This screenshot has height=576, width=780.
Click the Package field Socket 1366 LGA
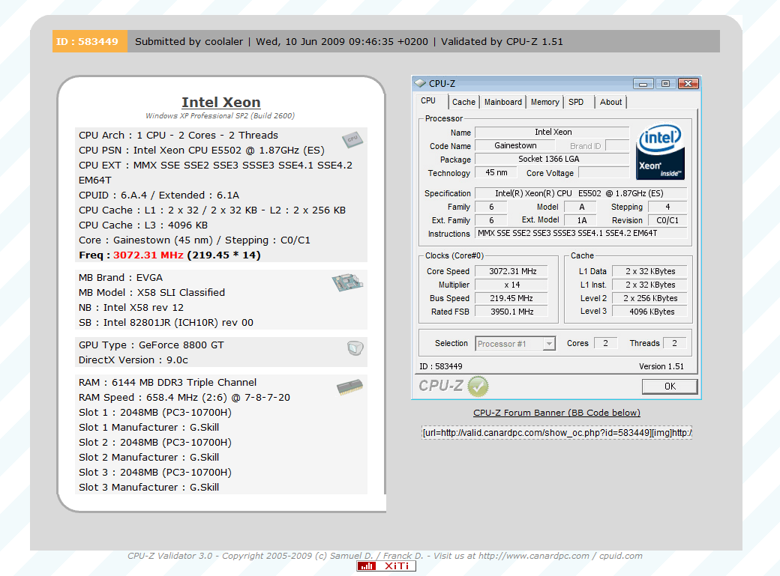[x=552, y=159]
